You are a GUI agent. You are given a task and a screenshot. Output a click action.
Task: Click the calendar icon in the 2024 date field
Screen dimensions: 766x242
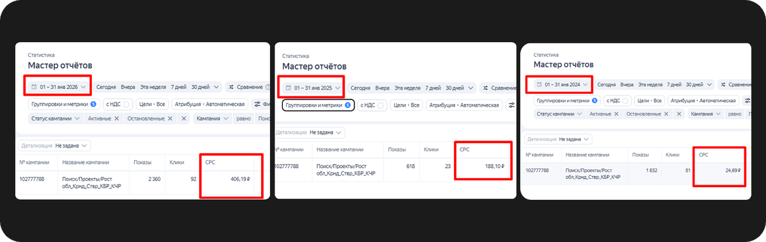tap(540, 84)
